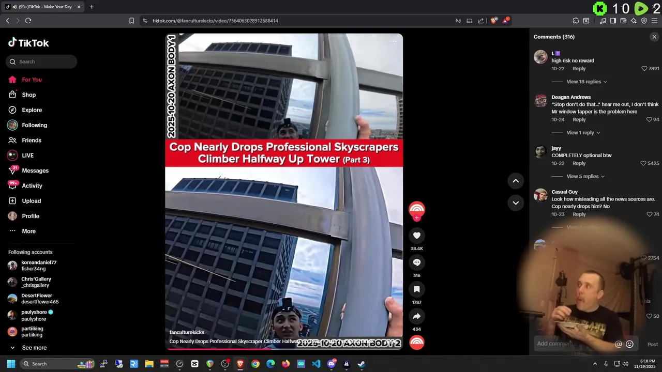The image size is (662, 372).
Task: Like jayy's 'COMPLETELY optional' comment
Action: click(x=643, y=163)
